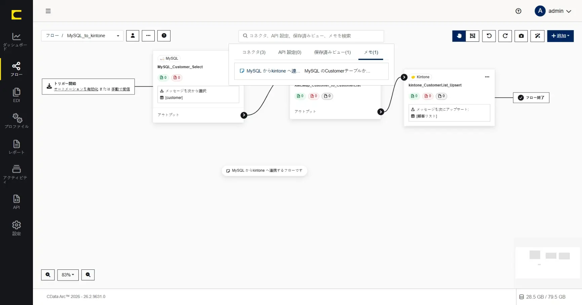Click the magic wand auto-arrange icon
The width and height of the screenshot is (582, 305).
pos(537,36)
